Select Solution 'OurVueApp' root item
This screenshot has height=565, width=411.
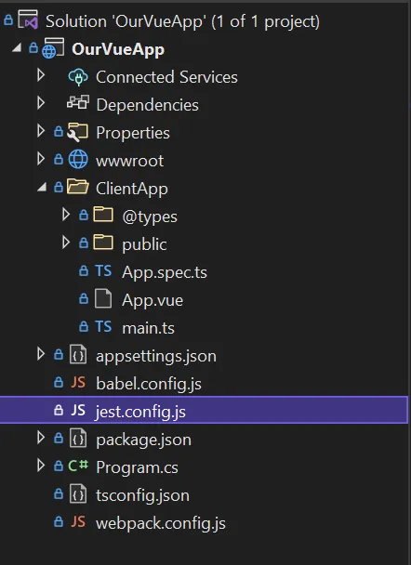point(182,21)
